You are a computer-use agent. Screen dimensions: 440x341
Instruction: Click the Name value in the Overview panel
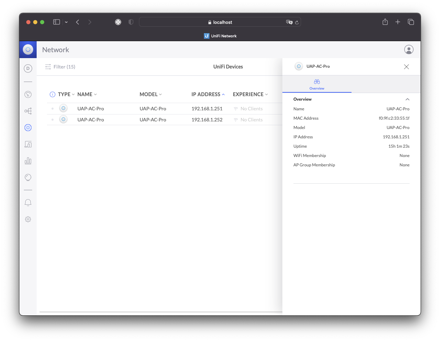point(398,109)
